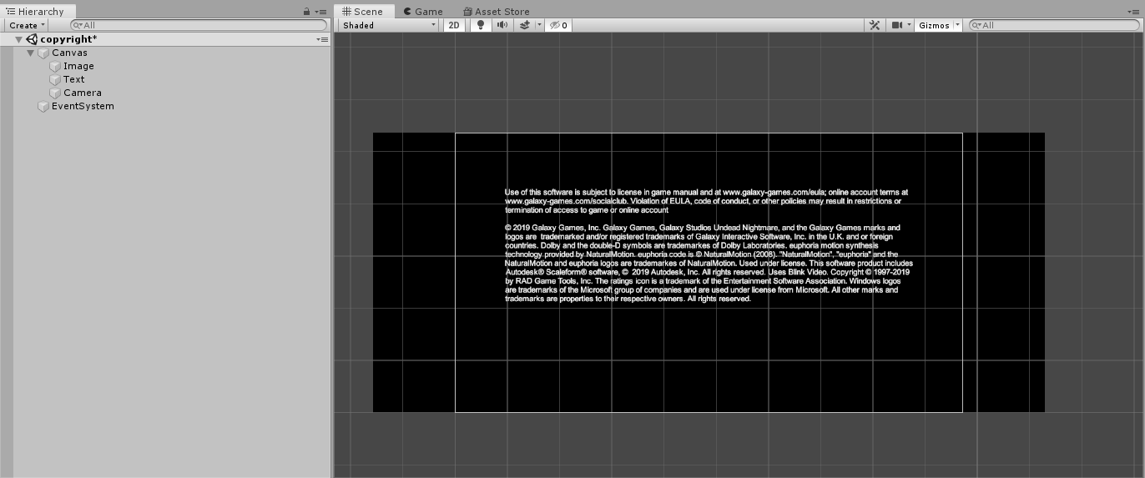
Task: Select the Canvas object in Hierarchy
Action: [x=69, y=53]
